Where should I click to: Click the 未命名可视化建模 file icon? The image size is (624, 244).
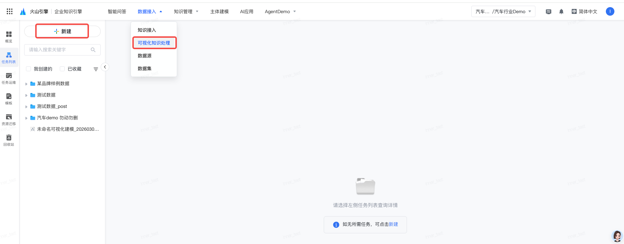33,129
